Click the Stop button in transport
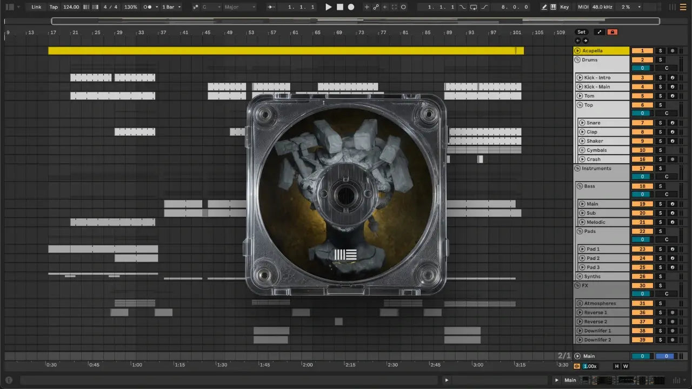Image resolution: width=692 pixels, height=389 pixels. (340, 7)
